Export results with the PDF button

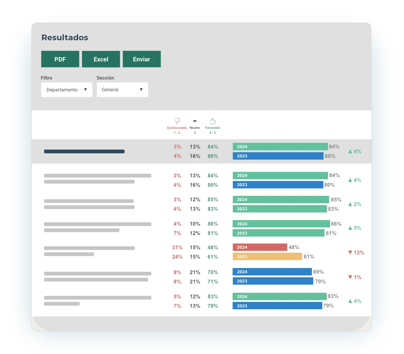click(x=60, y=59)
